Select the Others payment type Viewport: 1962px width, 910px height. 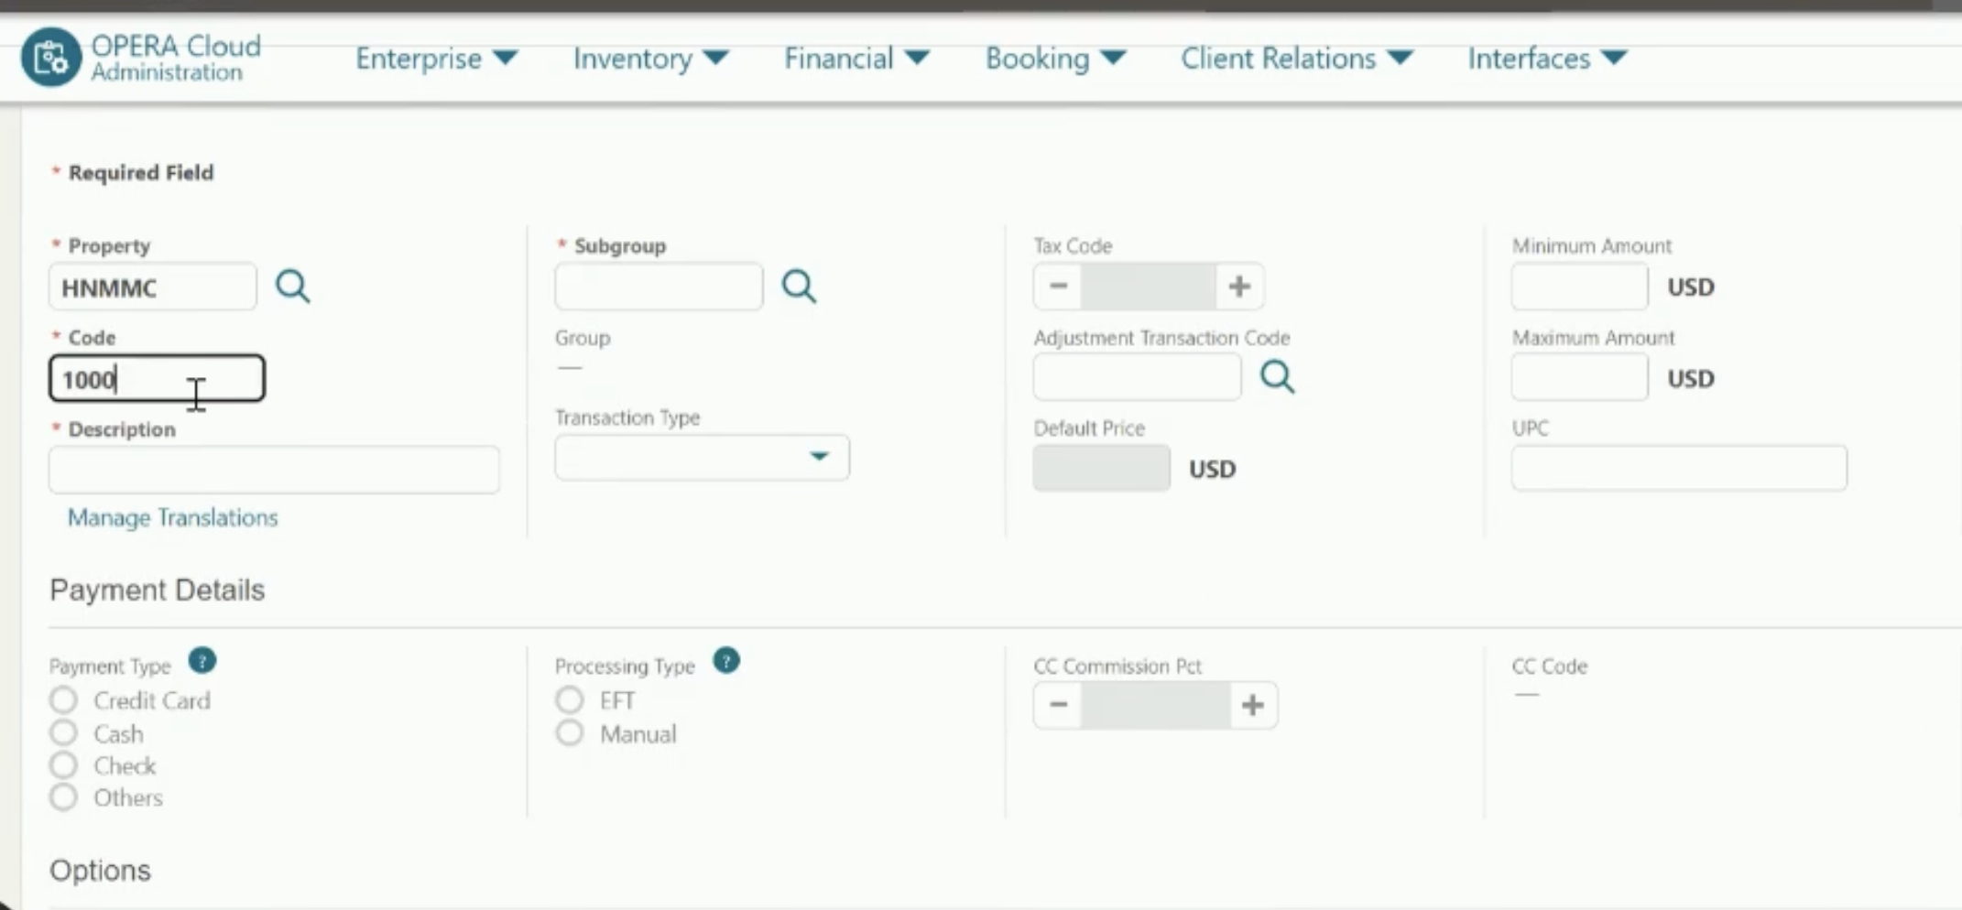pos(63,796)
